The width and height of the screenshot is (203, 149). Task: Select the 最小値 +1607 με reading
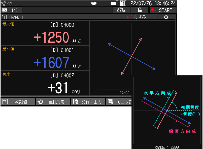(x=45, y=58)
